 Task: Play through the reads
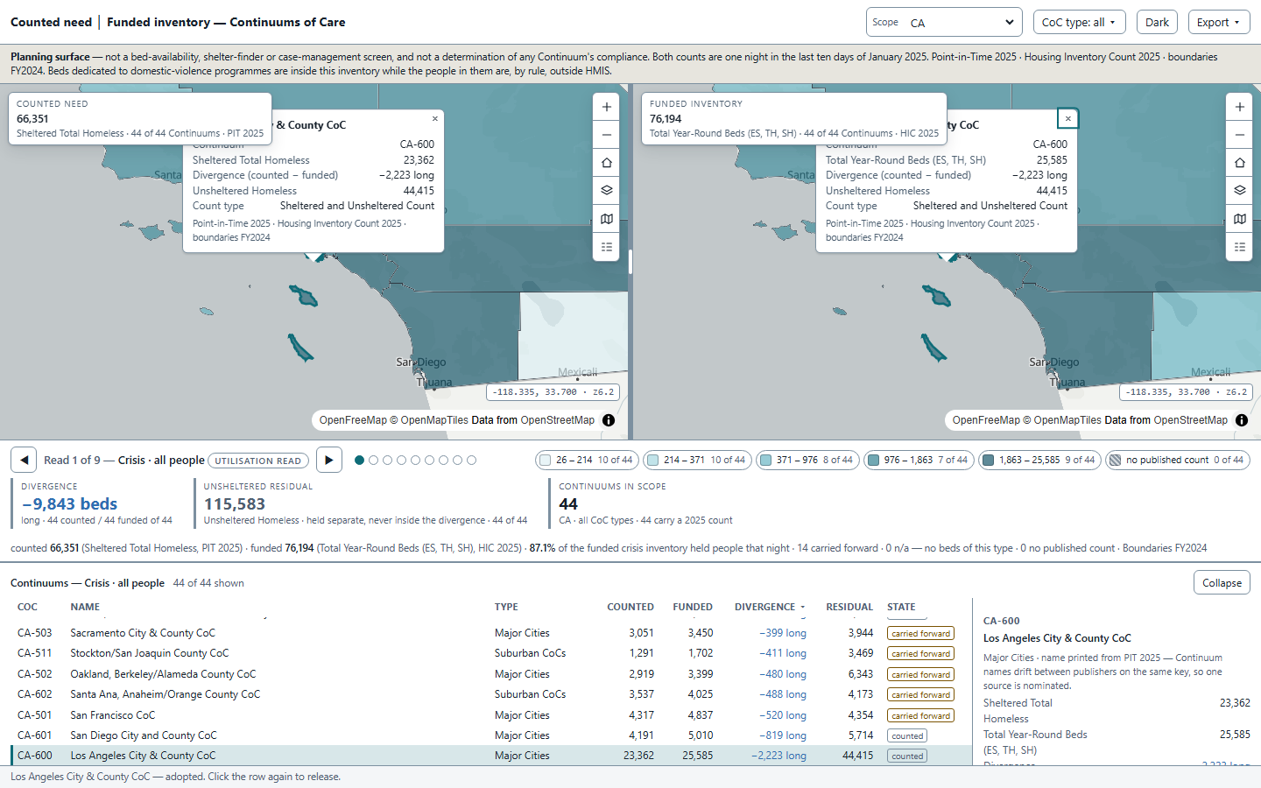[x=328, y=460]
